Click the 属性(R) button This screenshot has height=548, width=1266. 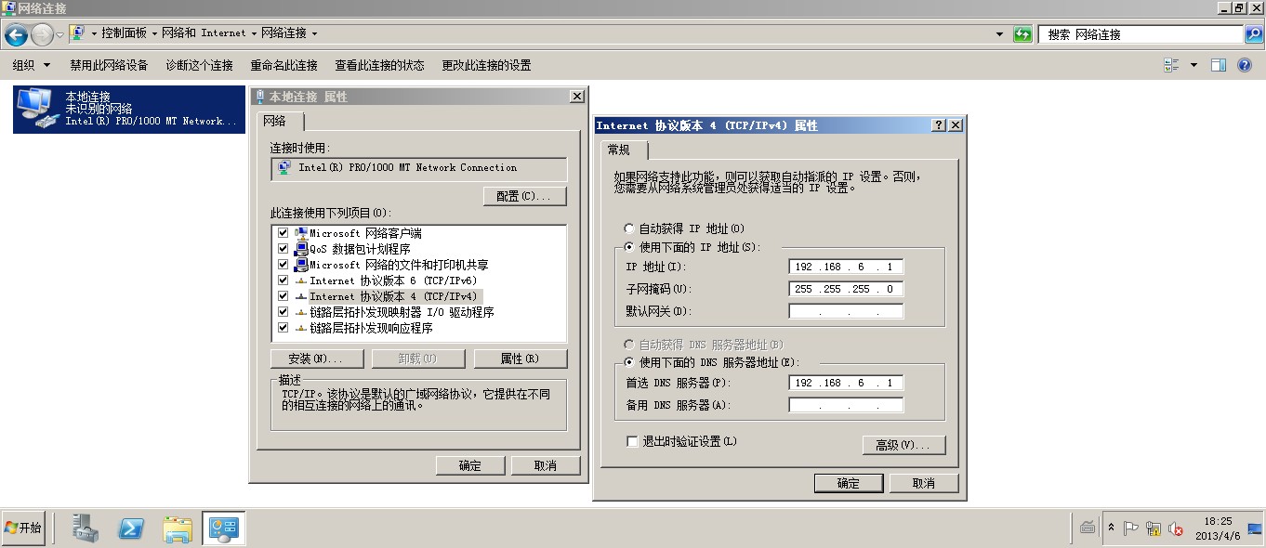(x=520, y=359)
